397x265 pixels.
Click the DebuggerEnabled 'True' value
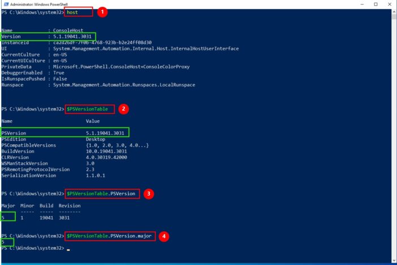click(59, 73)
